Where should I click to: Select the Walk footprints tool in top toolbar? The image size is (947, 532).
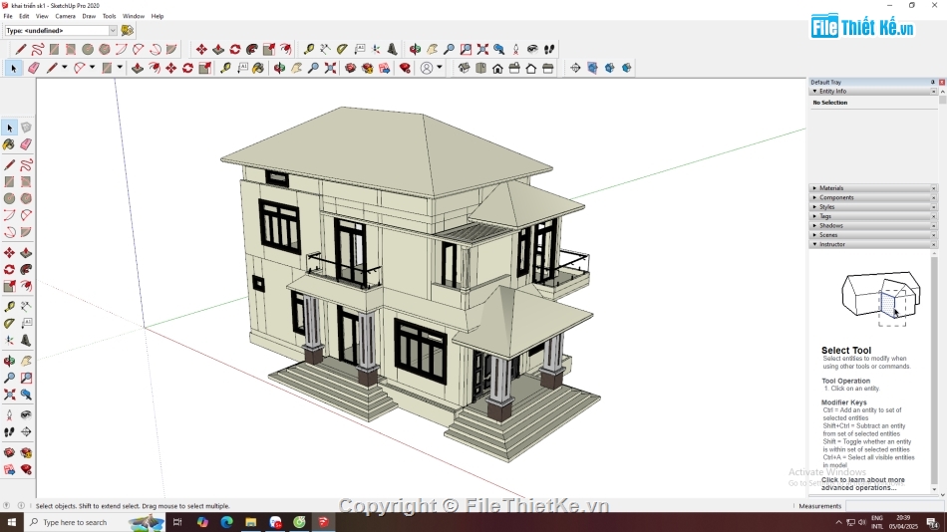[x=549, y=49]
